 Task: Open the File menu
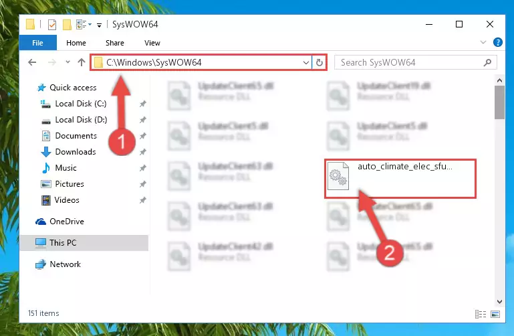(37, 43)
